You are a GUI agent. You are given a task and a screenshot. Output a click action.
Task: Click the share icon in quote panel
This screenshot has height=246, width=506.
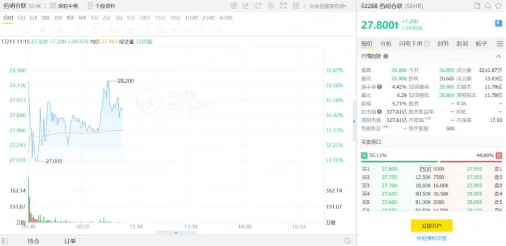point(477,6)
